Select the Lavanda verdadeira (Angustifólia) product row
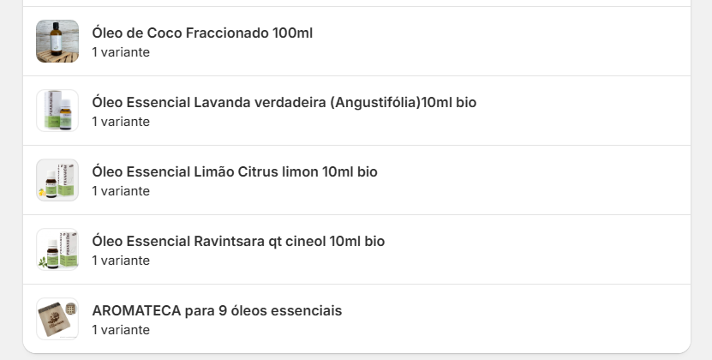This screenshot has height=360, width=712. tap(583, 111)
